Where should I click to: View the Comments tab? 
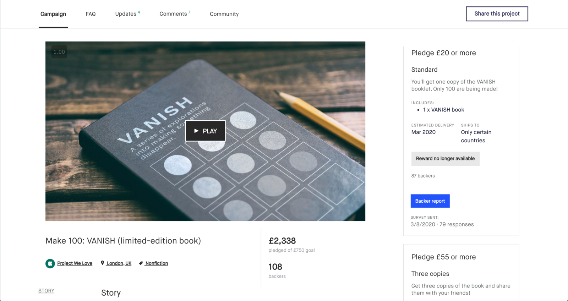(x=175, y=14)
